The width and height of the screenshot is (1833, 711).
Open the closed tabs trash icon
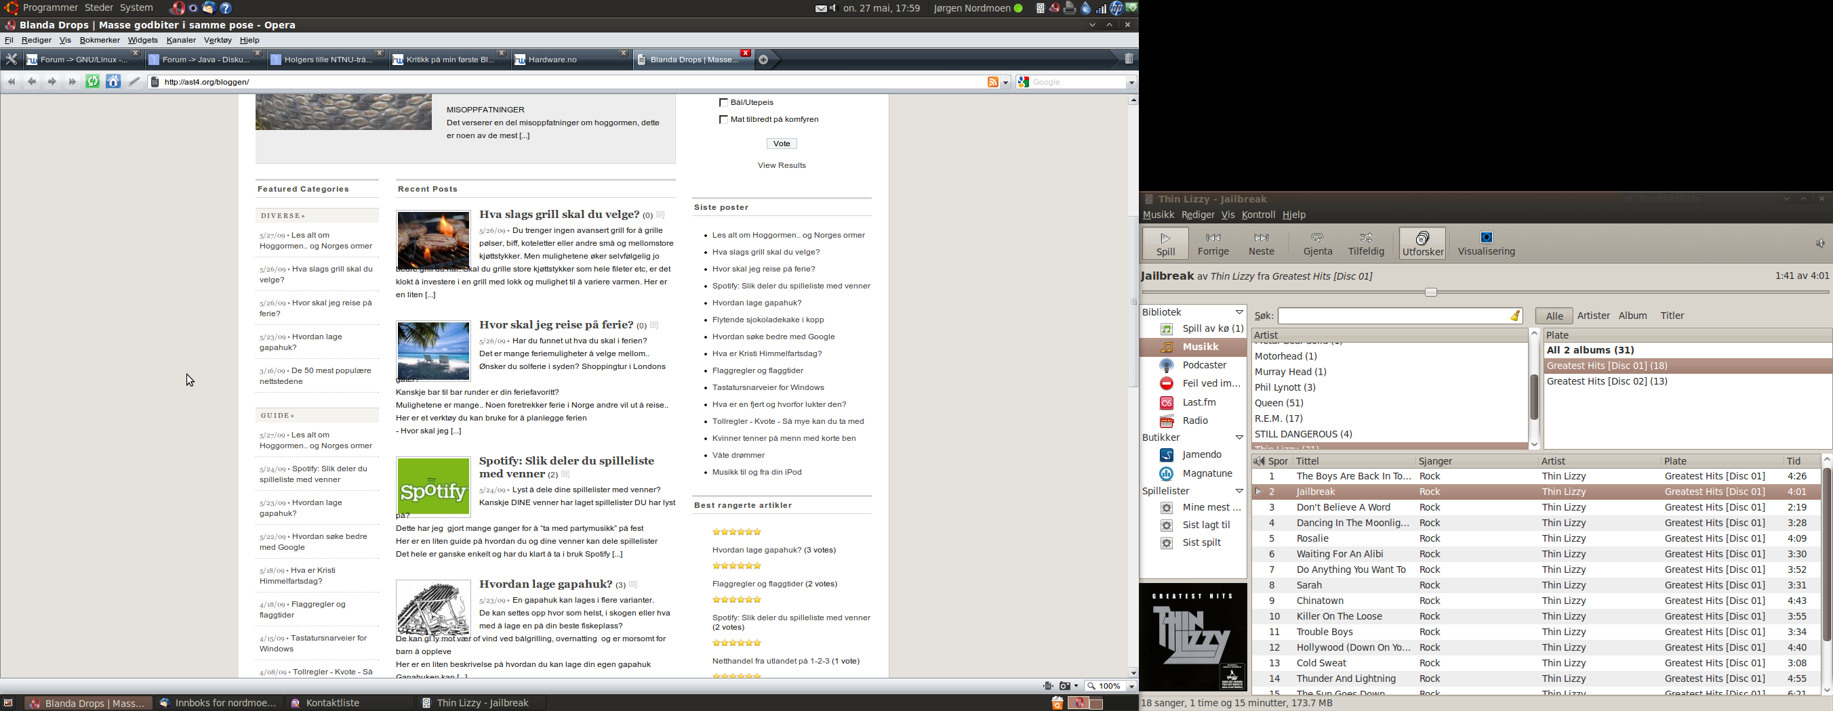point(1129,59)
